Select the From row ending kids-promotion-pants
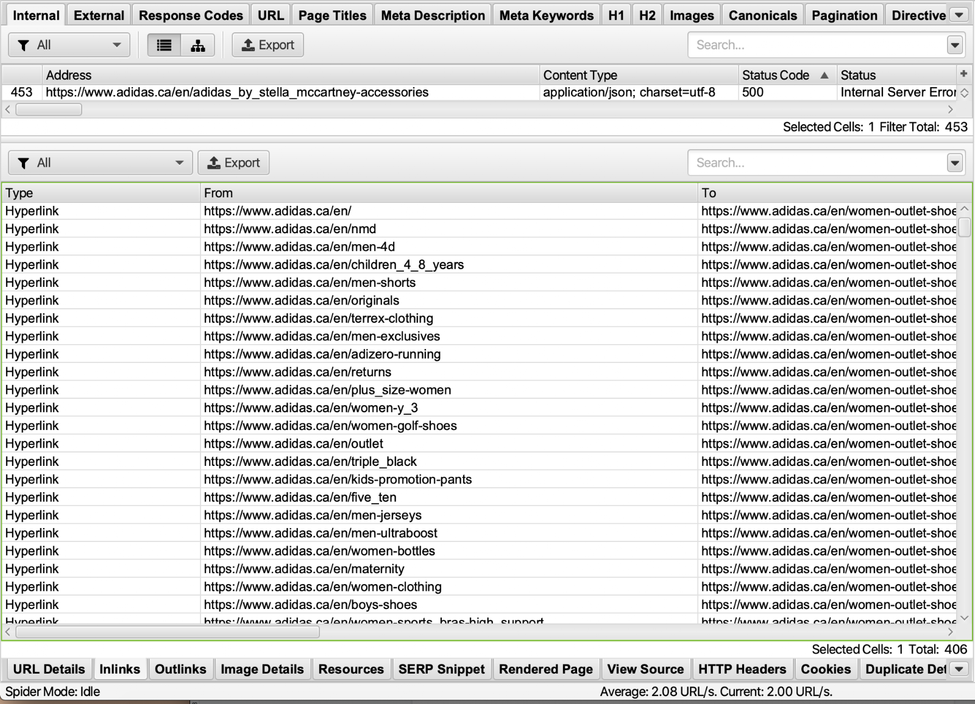Image resolution: width=975 pixels, height=704 pixels. [449, 479]
